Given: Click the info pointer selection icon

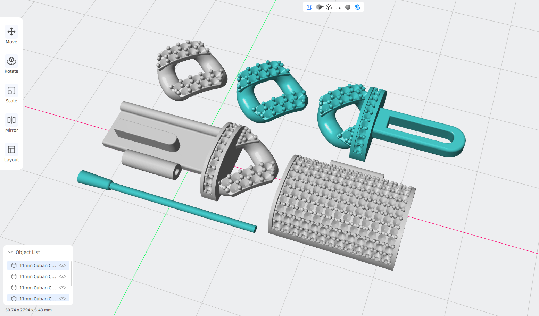Looking at the screenshot, I should click(338, 7).
